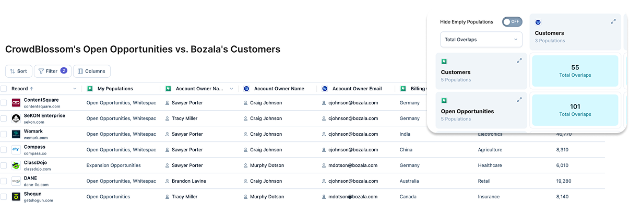Screen dimensions: 629x203
Task: Click the Compass logo icon
Action: pyautogui.click(x=16, y=150)
